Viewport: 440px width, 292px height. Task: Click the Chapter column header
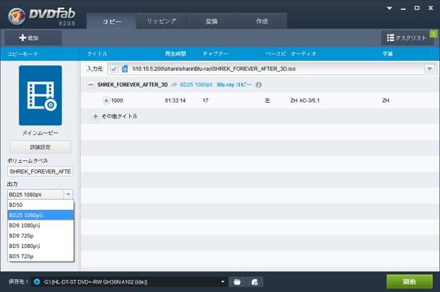click(216, 54)
